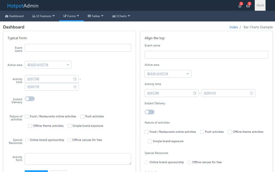
Task: Select Offline venues for free in Align the top form
Action: point(189,162)
